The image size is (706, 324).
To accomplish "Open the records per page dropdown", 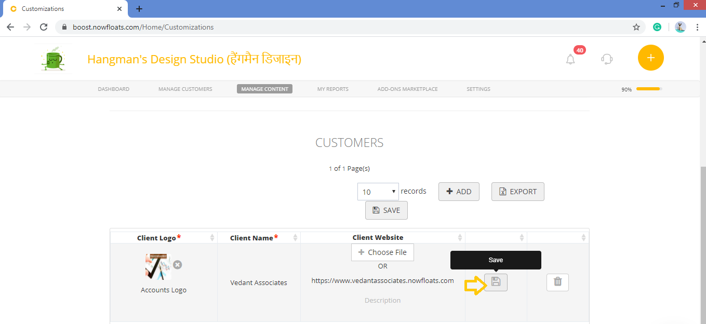I will [378, 192].
